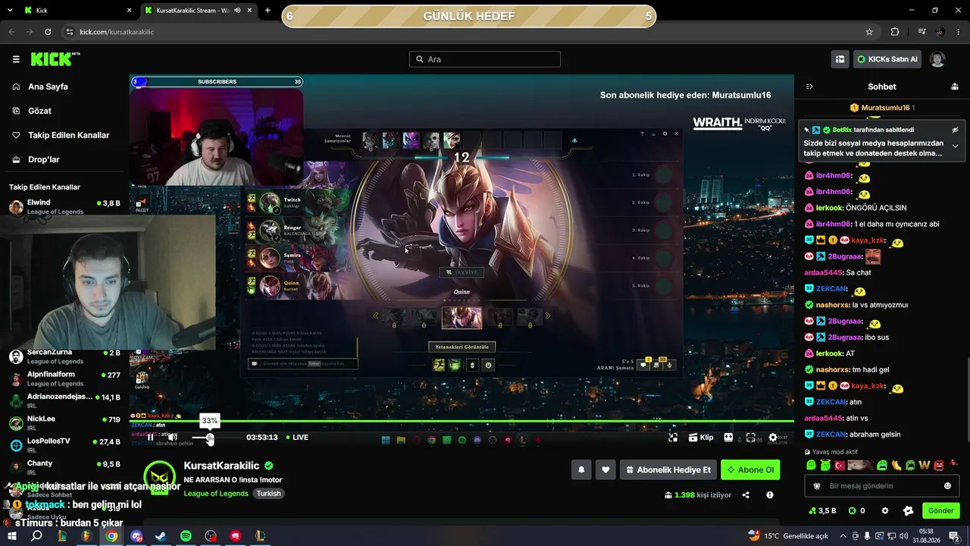The width and height of the screenshot is (970, 546).
Task: Reload the page
Action: [x=48, y=32]
